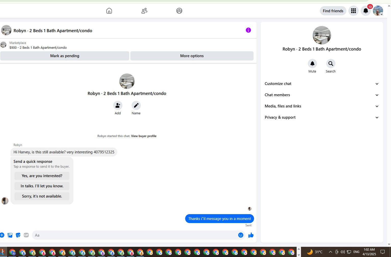The image size is (391, 257).
Task: Expand the Privacy & support section
Action: tap(322, 117)
